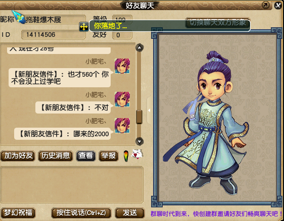Open 历史消息 message history
Image resolution: width=284 pixels, height=221 pixels.
pyautogui.click(x=55, y=156)
